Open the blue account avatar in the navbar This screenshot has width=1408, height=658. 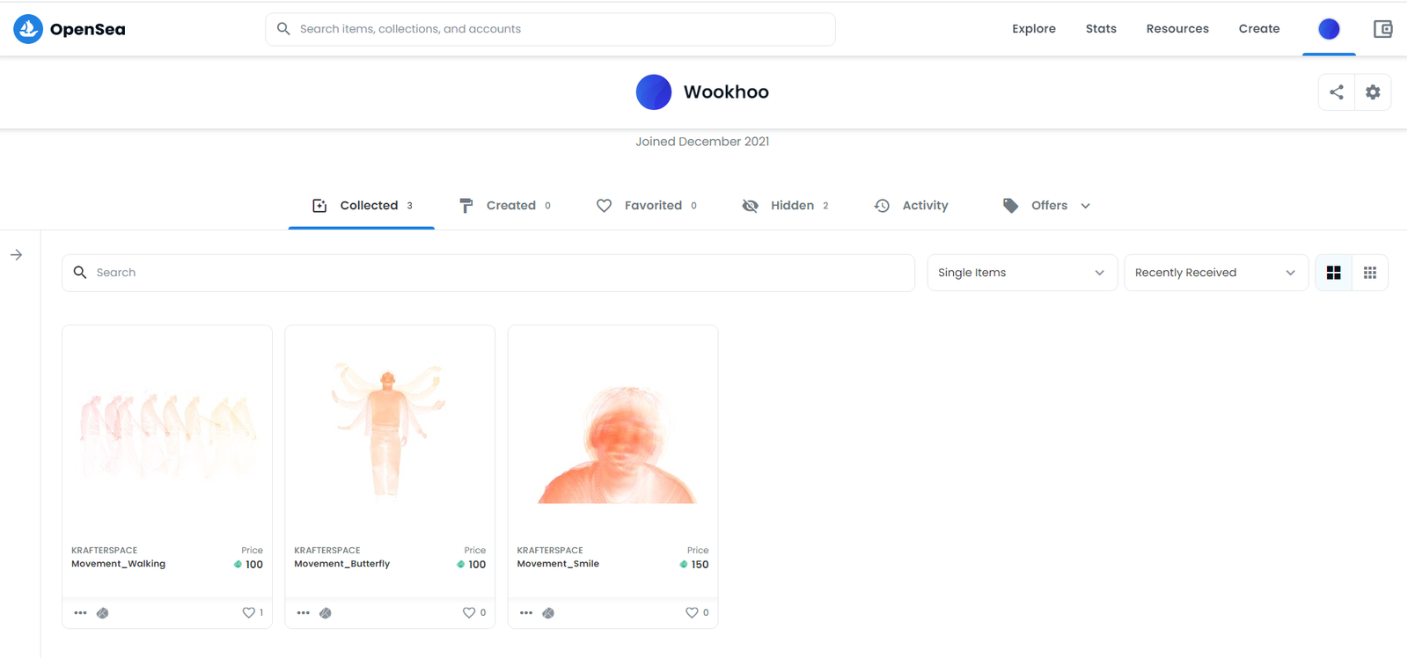(x=1329, y=29)
